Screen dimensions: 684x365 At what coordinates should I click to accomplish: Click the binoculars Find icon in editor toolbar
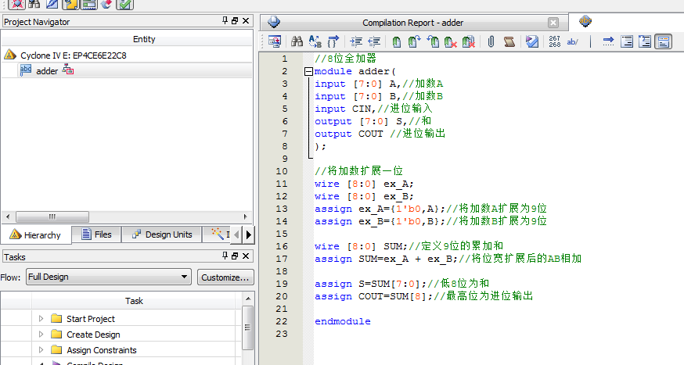pos(297,41)
